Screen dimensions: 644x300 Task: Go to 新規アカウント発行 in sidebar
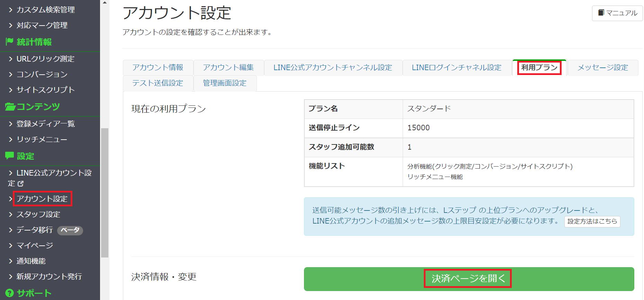click(x=49, y=276)
